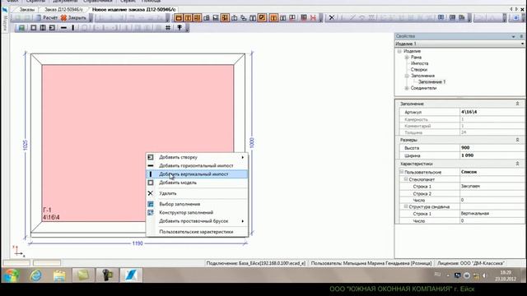Viewport: 527px width, 296px height.
Task: Click the Расчёт button
Action: (47, 17)
